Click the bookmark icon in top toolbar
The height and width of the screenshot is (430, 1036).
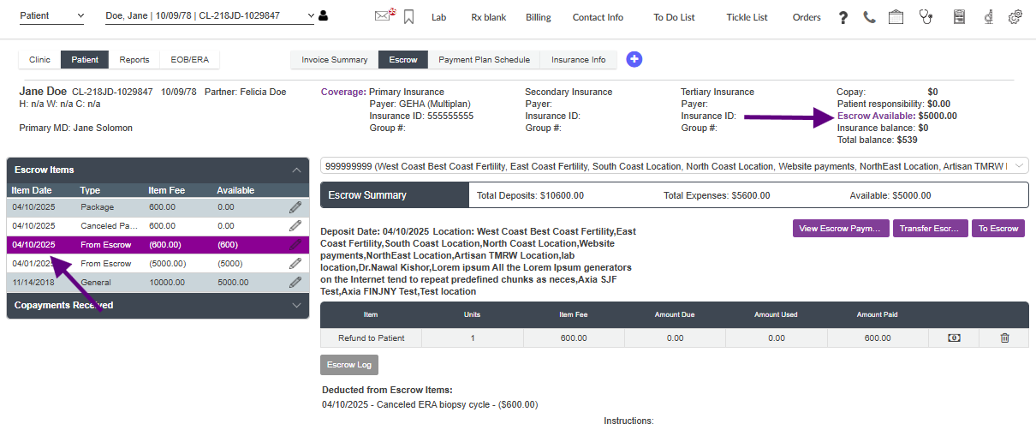[x=409, y=16]
